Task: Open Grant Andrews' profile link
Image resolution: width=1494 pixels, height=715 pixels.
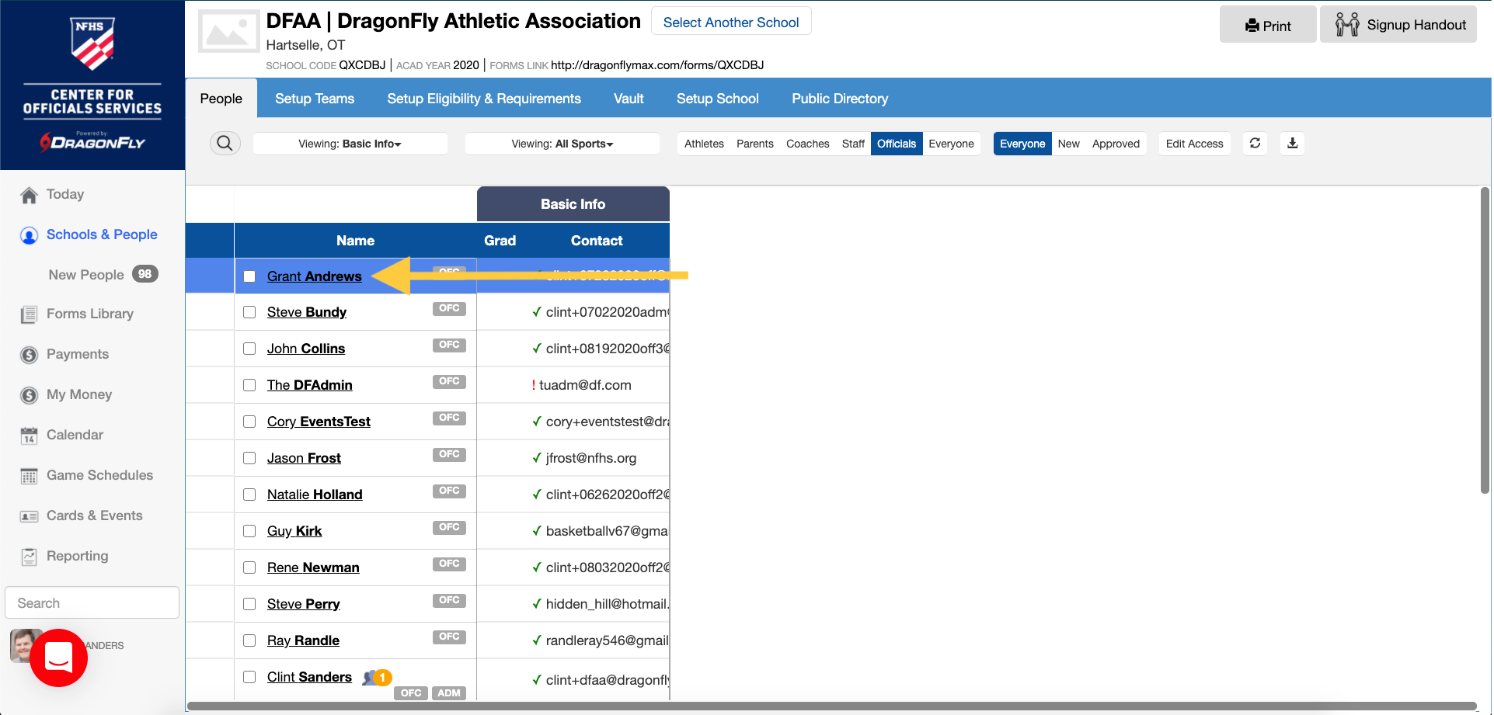Action: point(314,276)
